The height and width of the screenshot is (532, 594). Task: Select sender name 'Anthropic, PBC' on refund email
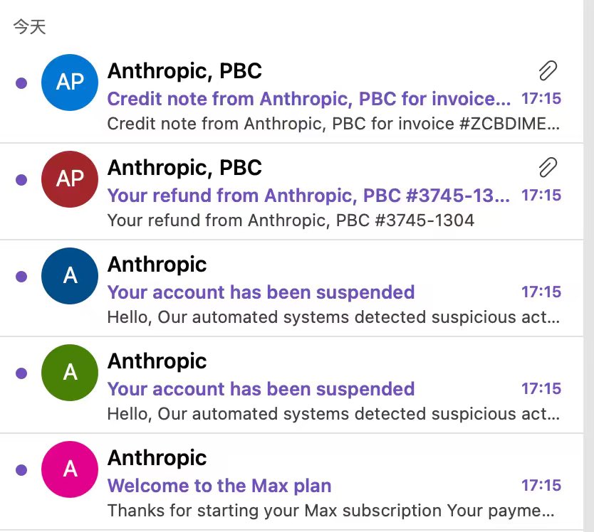click(x=184, y=168)
